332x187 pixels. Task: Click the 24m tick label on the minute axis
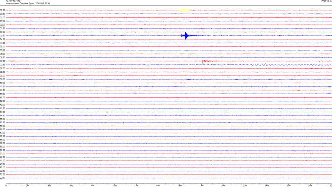coord(267,186)
